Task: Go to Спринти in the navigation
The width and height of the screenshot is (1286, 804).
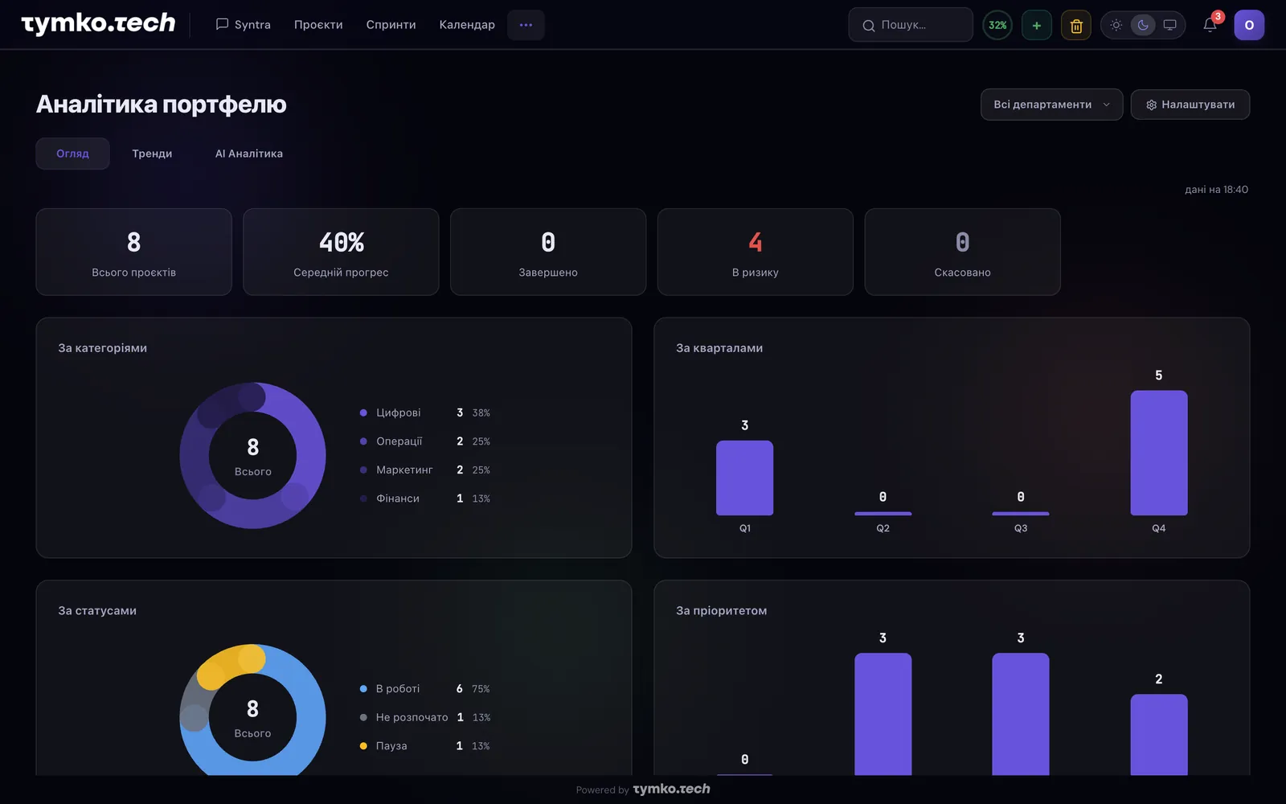Action: (x=391, y=25)
